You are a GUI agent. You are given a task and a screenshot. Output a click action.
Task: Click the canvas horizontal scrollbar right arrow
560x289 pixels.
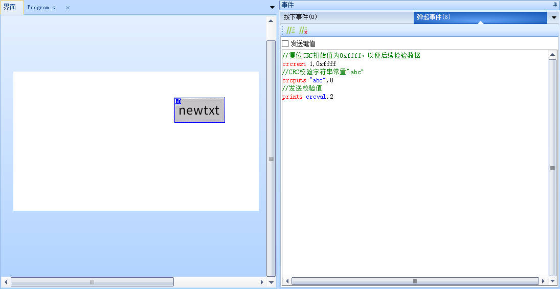[x=262, y=282]
